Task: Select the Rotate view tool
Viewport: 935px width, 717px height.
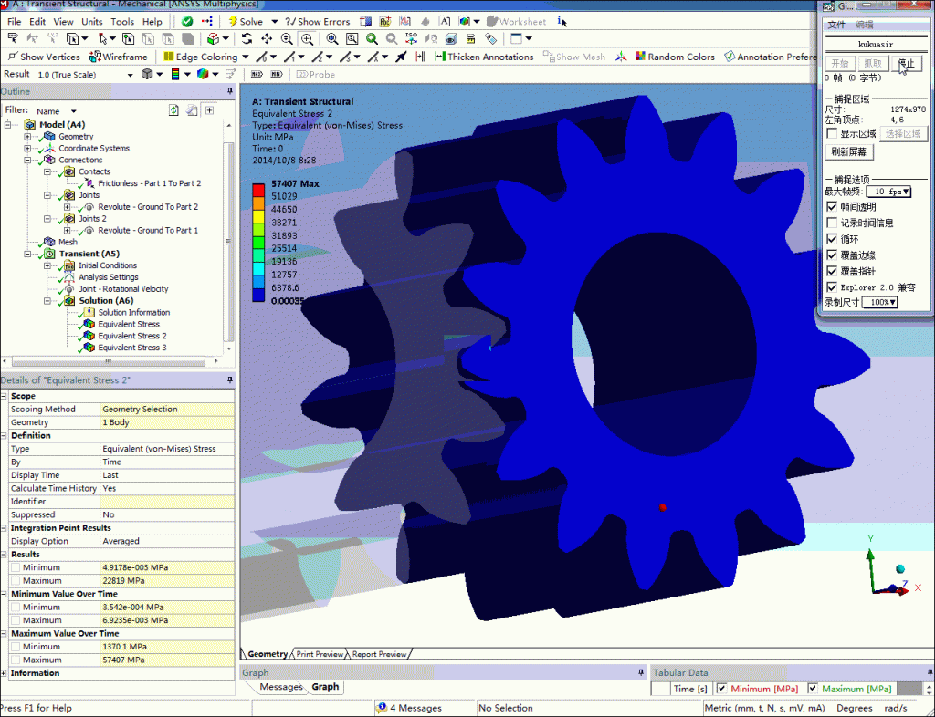Action: [247, 38]
